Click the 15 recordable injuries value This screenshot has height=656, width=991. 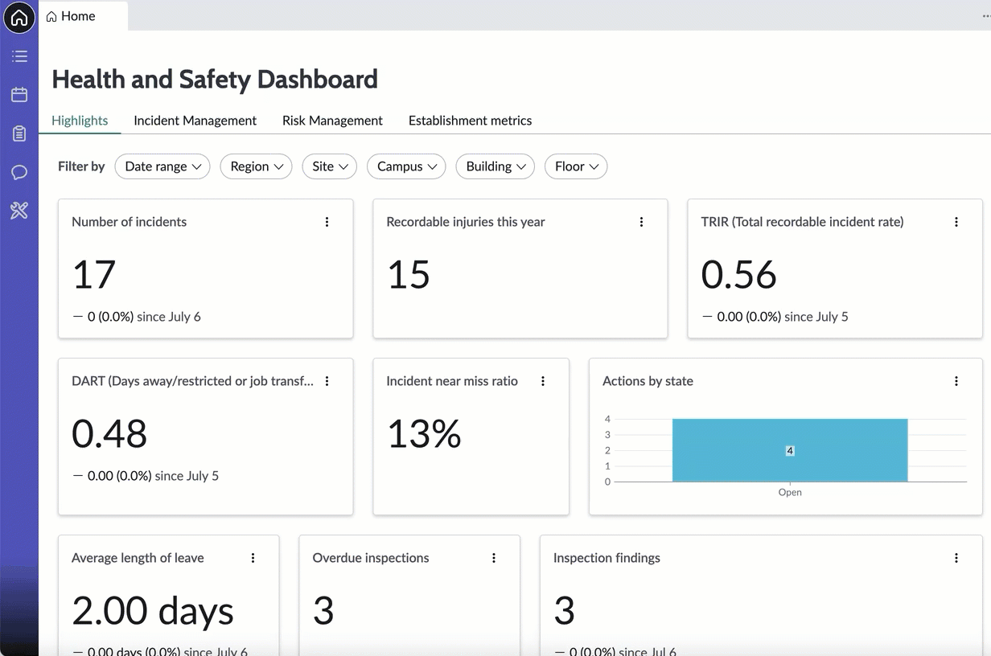click(x=409, y=274)
